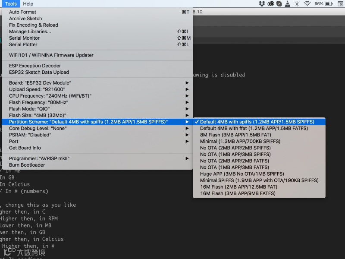The image size is (345, 259).
Task: Click comment "change this as you like"
Action: tap(41, 205)
